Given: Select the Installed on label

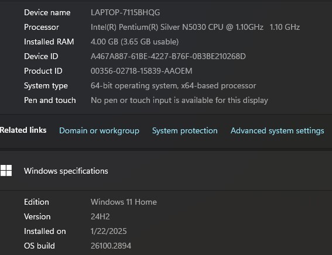Looking at the screenshot, I should tap(45, 231).
